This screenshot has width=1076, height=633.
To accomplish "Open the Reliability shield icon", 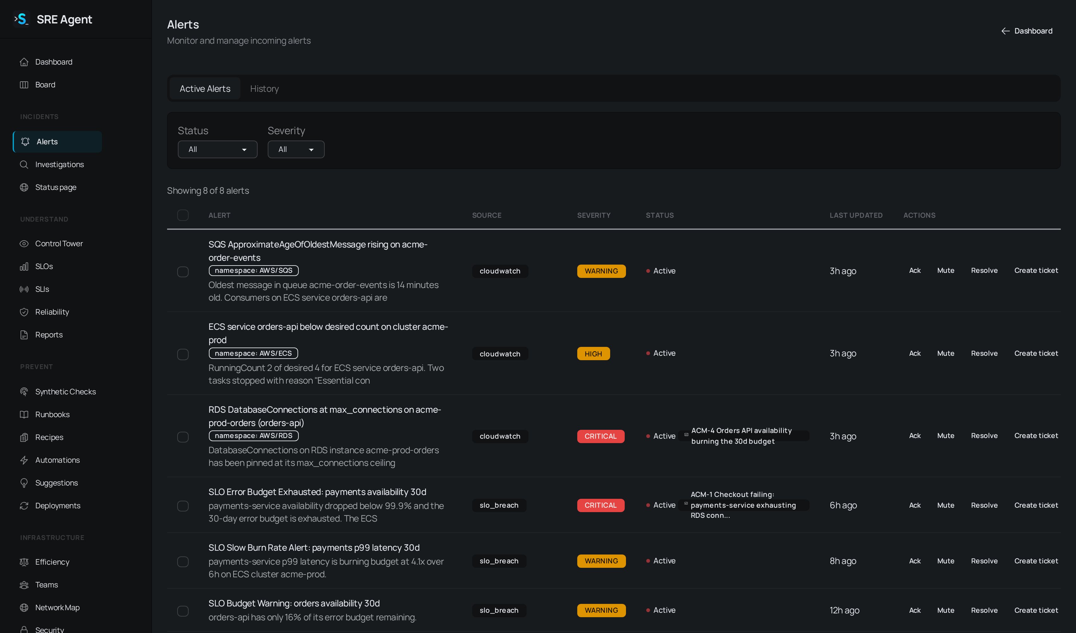I will [24, 312].
